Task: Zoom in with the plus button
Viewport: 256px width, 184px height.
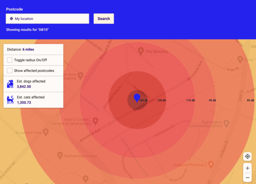Action: point(248,168)
